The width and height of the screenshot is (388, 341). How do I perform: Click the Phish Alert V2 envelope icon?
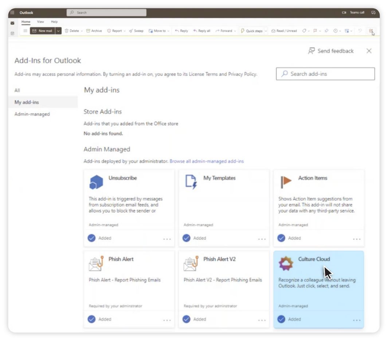[191, 263]
